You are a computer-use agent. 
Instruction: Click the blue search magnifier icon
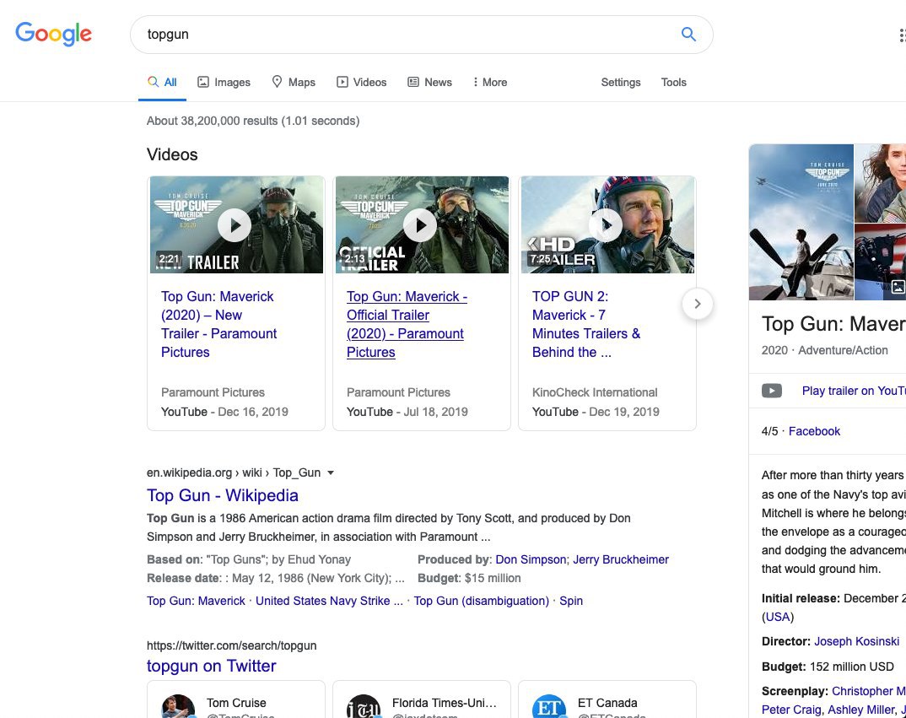pos(688,34)
